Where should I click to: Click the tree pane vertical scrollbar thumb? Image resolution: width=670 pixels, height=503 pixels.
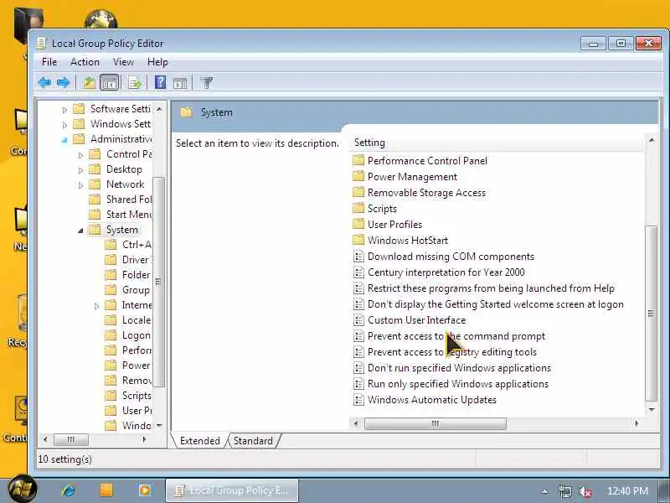[x=158, y=282]
